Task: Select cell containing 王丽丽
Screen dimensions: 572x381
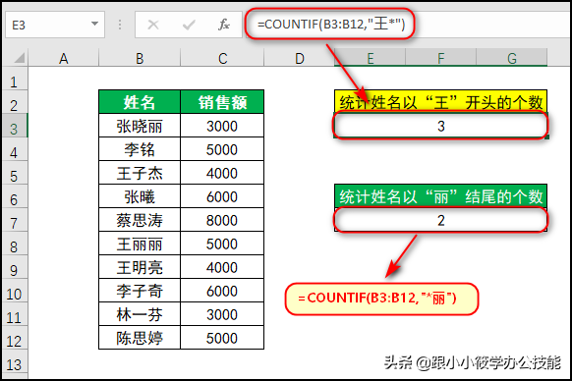Action: coord(140,244)
